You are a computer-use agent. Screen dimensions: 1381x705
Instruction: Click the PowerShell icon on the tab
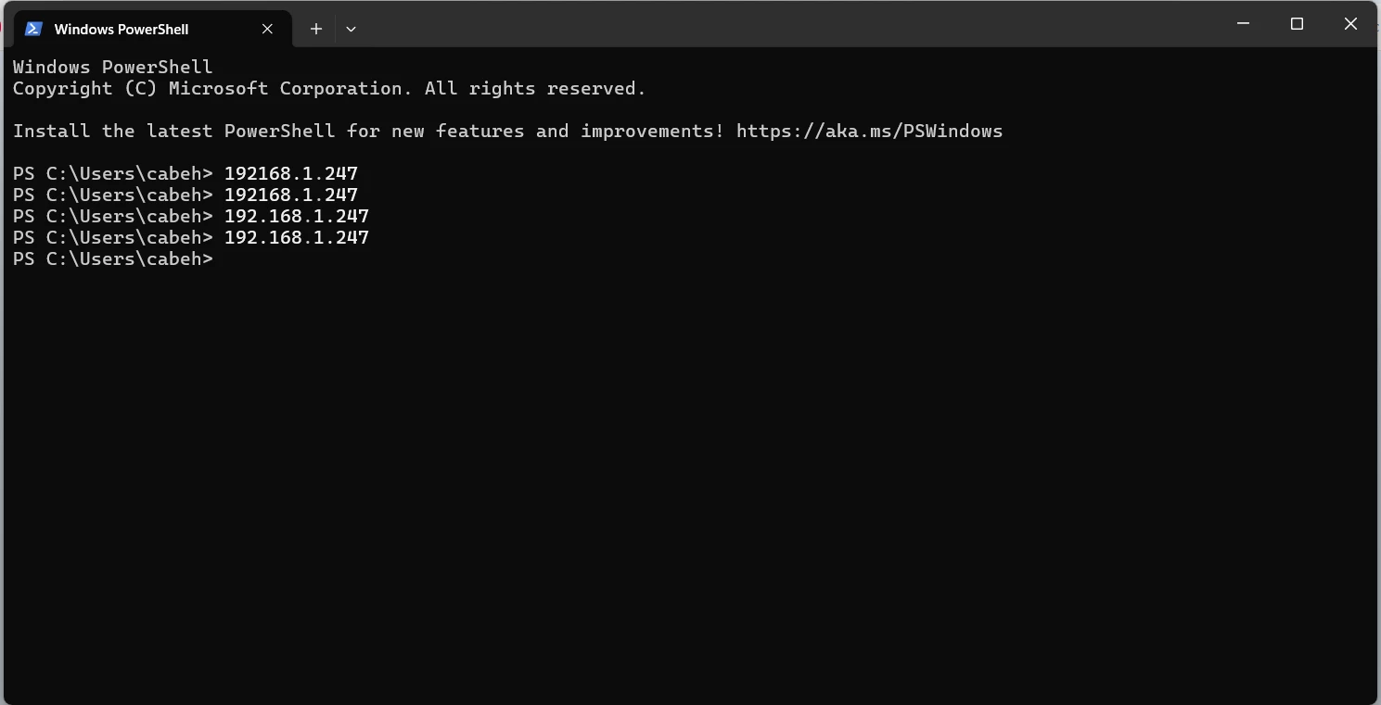click(33, 29)
